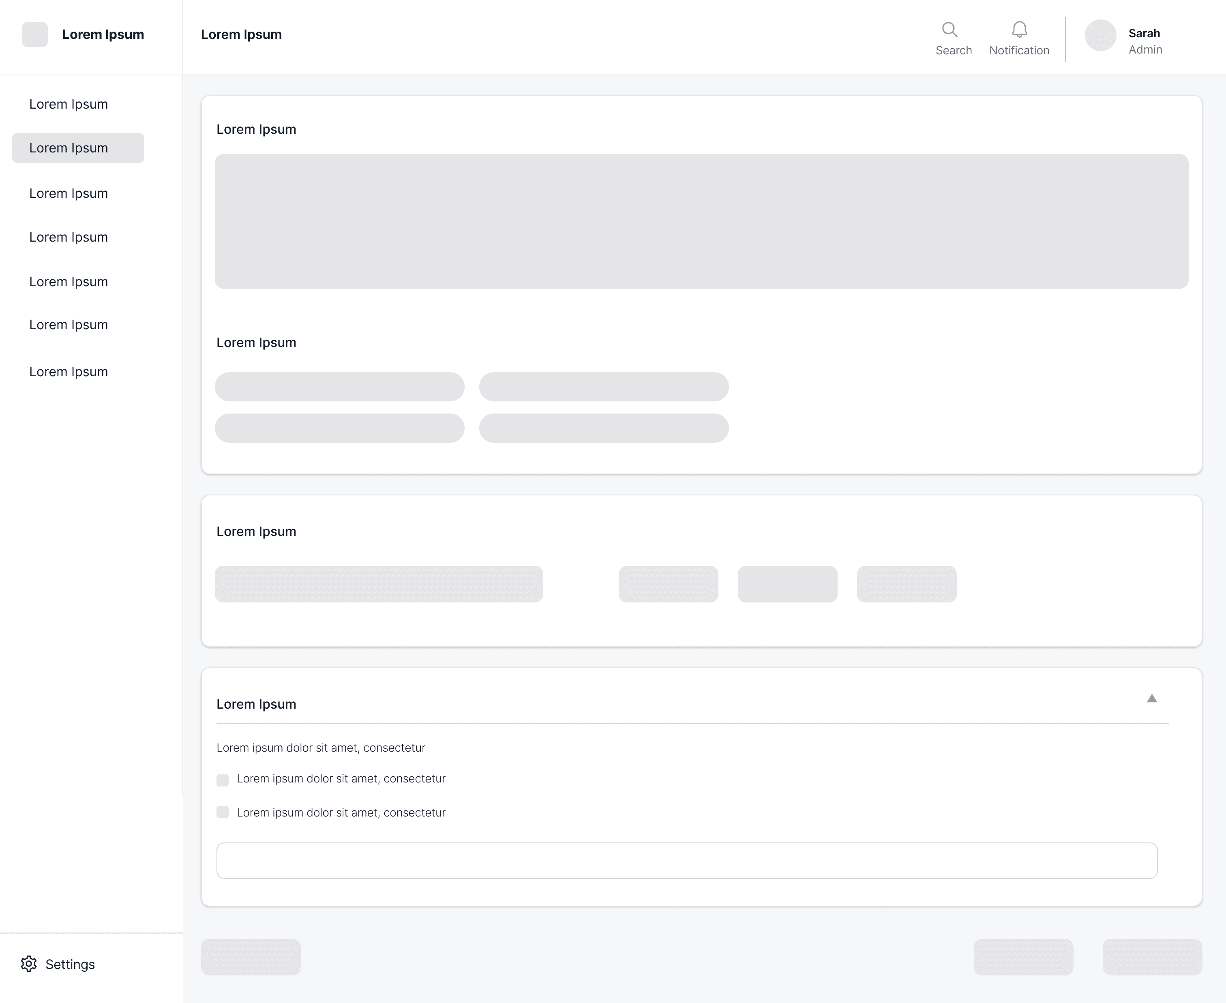Open the first Lorem Ipsum sidebar item
Viewport: 1226px width, 1003px height.
(x=69, y=104)
